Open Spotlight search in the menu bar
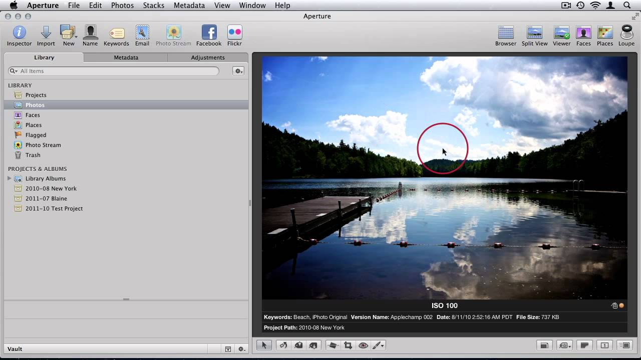Image resolution: width=641 pixels, height=360 pixels. pos(627,5)
